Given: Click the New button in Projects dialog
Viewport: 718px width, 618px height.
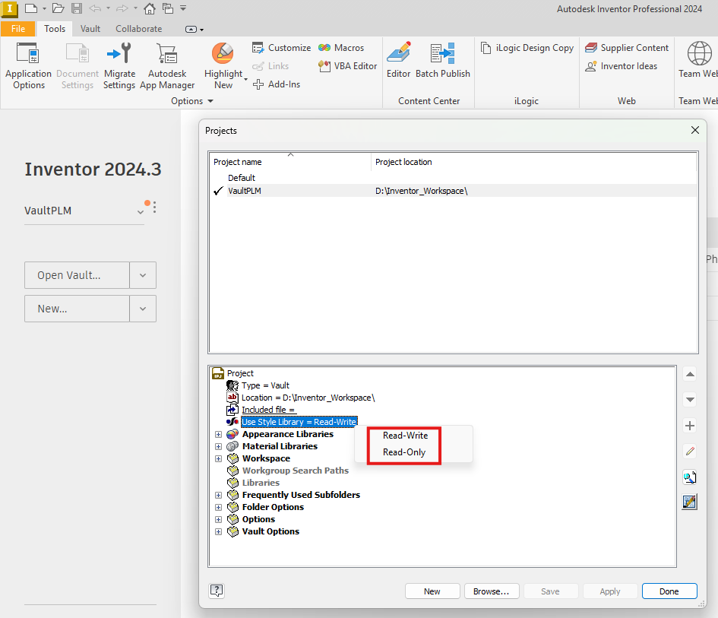Looking at the screenshot, I should (x=432, y=591).
